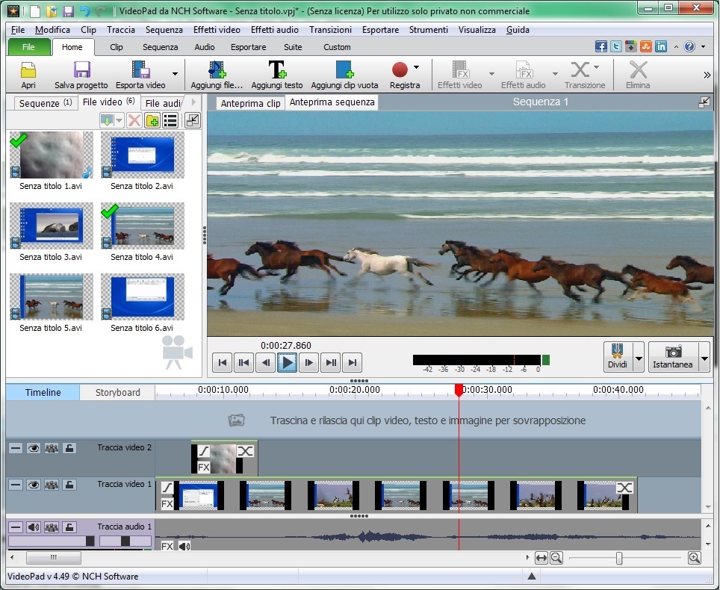Screen dimensions: 720x590
Task: Switch bin to list view icon
Action: tap(170, 121)
